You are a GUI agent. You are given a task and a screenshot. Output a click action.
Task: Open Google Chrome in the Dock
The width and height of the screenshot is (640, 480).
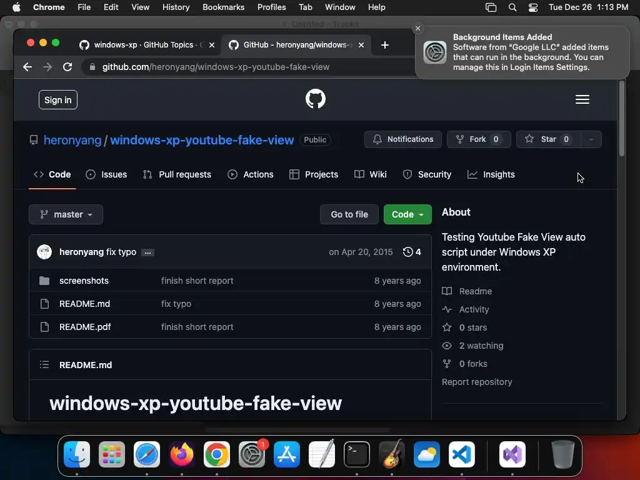pyautogui.click(x=217, y=454)
